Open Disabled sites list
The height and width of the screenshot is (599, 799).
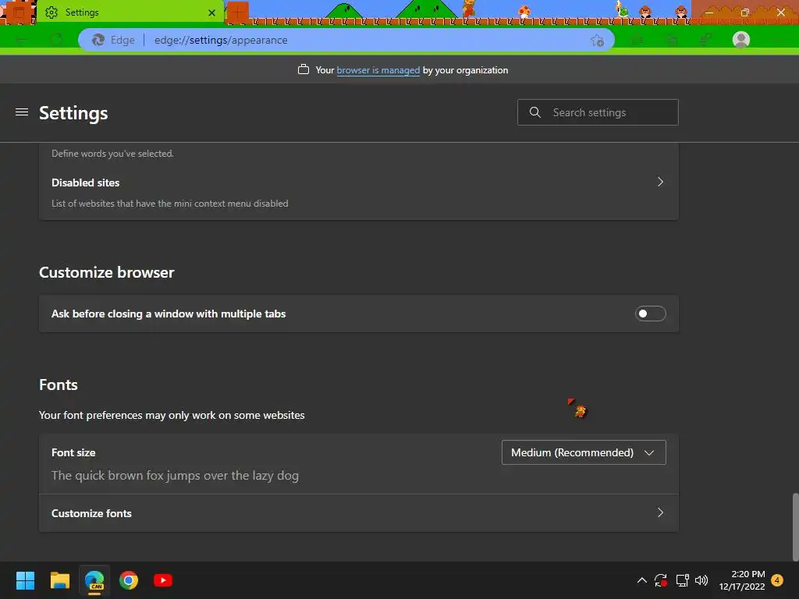(359, 193)
